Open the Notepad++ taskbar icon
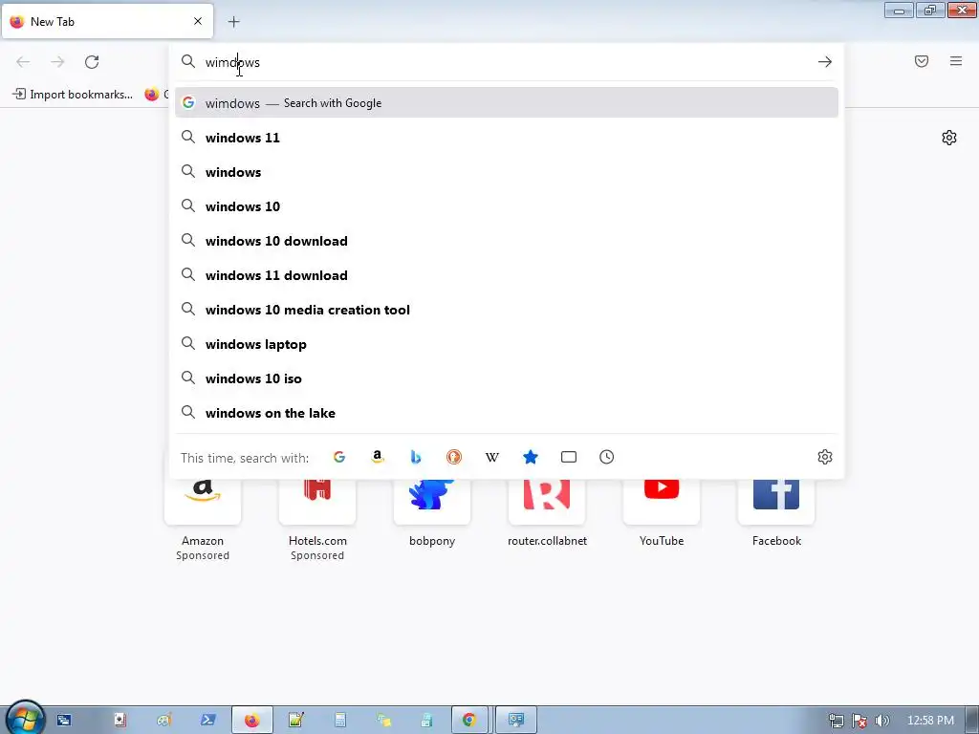 (296, 721)
